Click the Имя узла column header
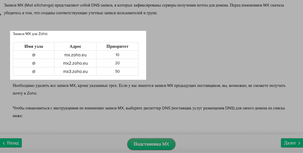This screenshot has width=303, height=153. pos(34,47)
